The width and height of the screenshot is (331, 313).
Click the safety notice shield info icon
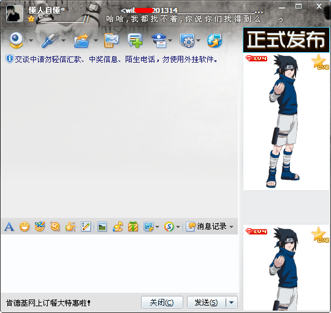(x=9, y=59)
